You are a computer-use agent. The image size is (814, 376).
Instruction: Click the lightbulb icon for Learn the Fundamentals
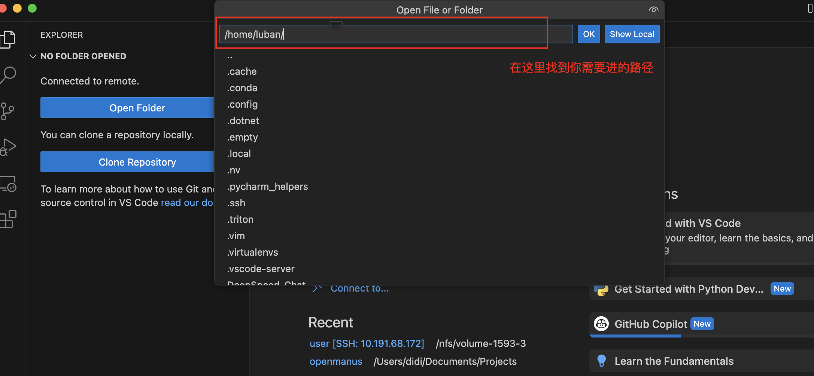coord(601,361)
